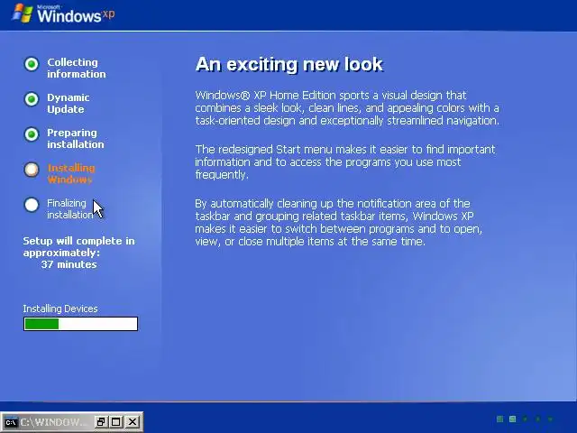577x433 pixels.
Task: Click the orange 'Installing Windows' label
Action: (x=70, y=174)
